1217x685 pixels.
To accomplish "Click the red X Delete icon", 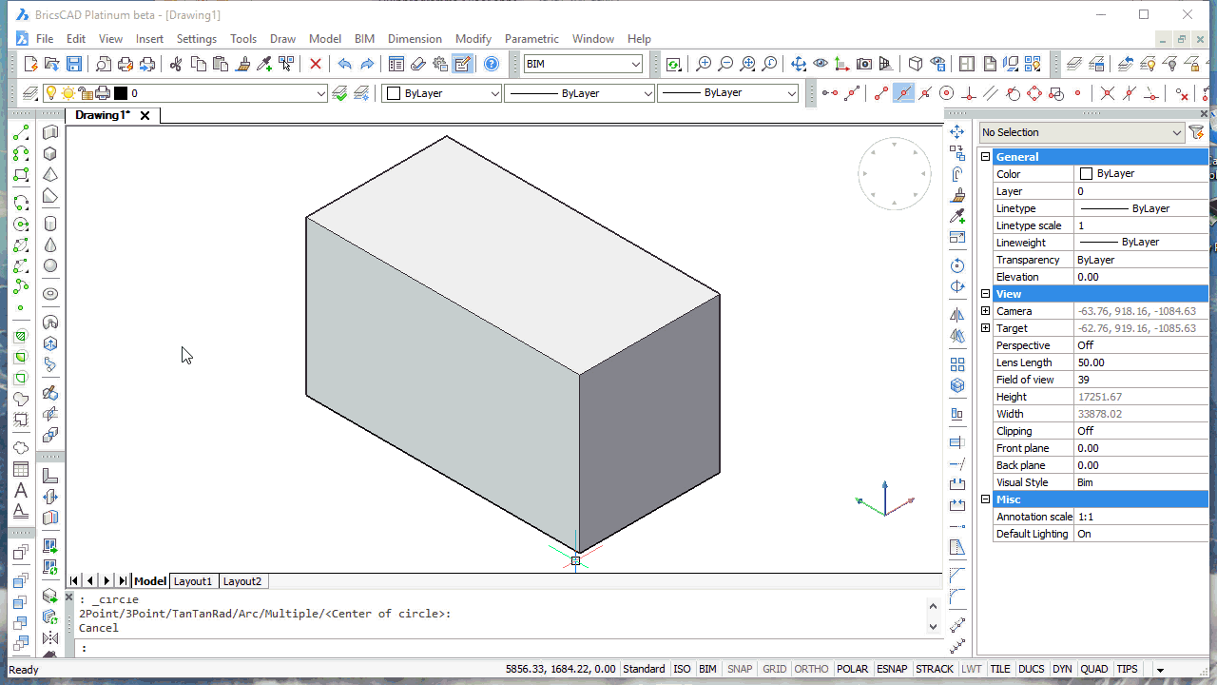I will coord(316,64).
